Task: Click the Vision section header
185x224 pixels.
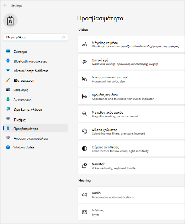Action: tap(83, 30)
